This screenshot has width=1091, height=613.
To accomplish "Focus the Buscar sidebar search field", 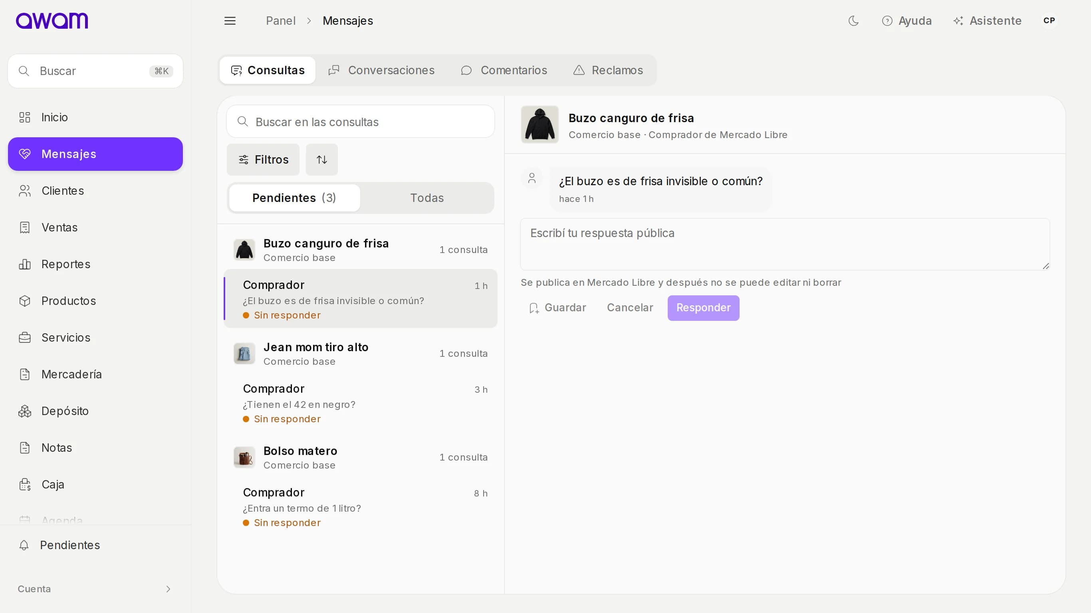I will 95,71.
